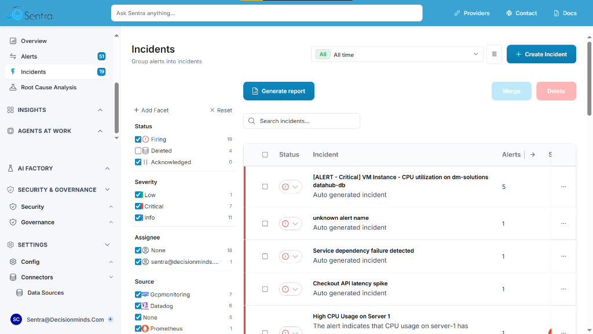Select the VM Instance CPU utilization incident checkbox
This screenshot has width=593, height=334.
265,187
